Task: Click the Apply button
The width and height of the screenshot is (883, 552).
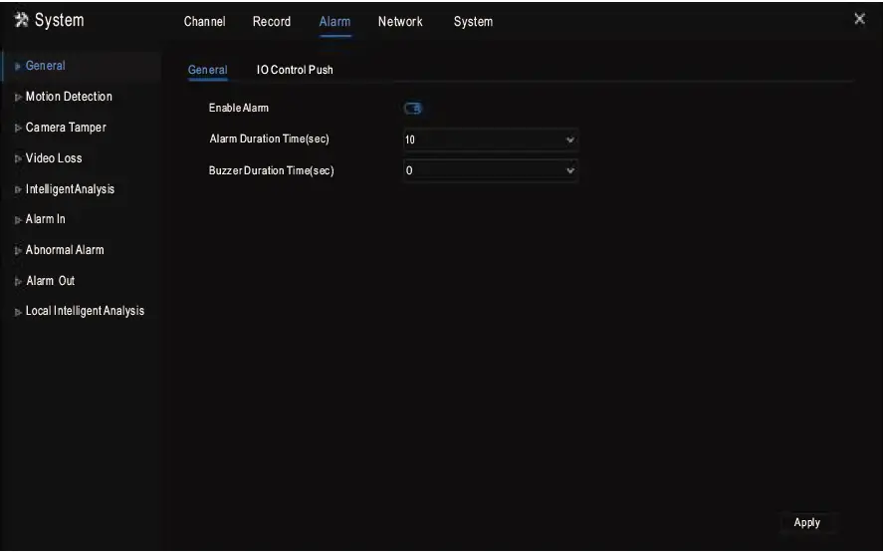Action: point(806,523)
